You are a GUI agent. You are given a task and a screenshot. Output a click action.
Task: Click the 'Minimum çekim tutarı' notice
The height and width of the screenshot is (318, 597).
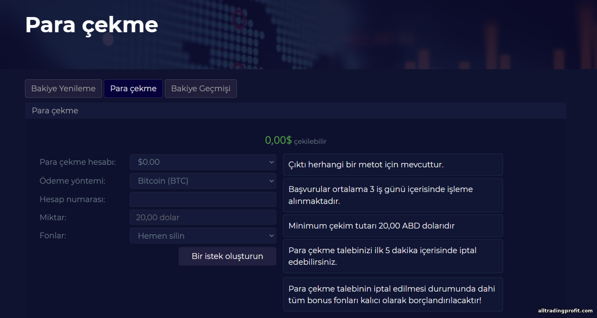click(x=392, y=226)
